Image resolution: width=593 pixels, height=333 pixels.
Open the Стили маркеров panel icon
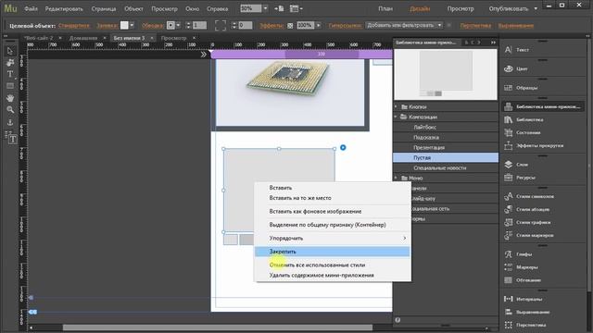click(509, 235)
